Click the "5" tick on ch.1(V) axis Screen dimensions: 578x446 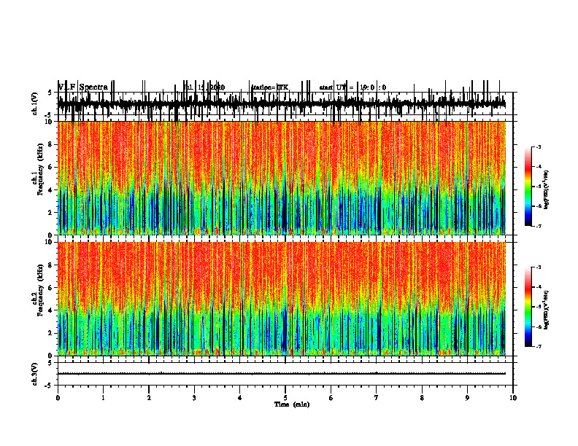click(50, 93)
